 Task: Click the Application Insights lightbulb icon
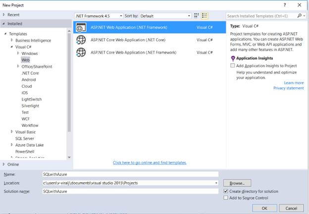tap(233, 58)
